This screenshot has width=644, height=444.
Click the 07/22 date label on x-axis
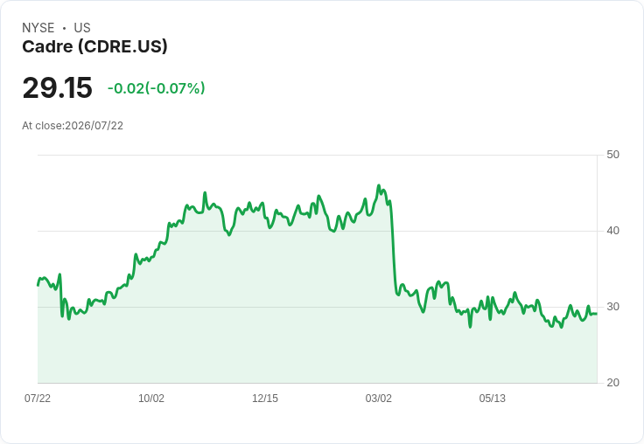(x=38, y=398)
